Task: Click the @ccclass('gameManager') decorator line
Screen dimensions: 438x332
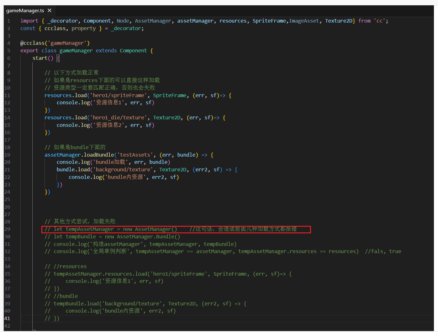Action: 55,43
